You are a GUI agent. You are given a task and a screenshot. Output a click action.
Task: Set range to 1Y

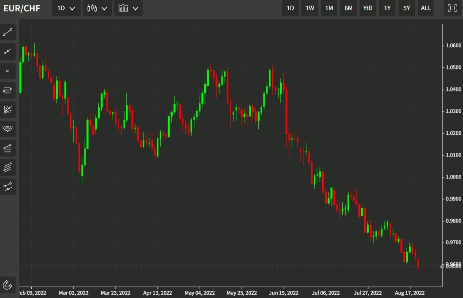387,8
